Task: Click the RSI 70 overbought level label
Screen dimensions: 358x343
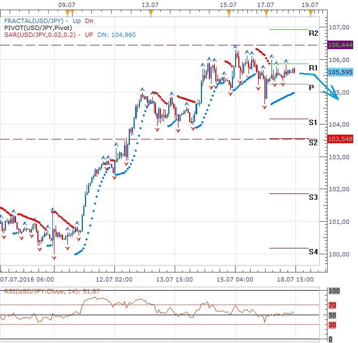Action: [x=331, y=305]
